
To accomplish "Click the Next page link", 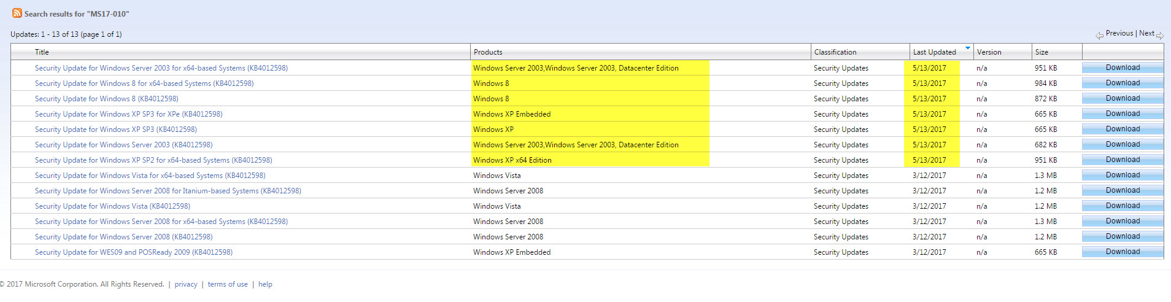I will [1146, 33].
